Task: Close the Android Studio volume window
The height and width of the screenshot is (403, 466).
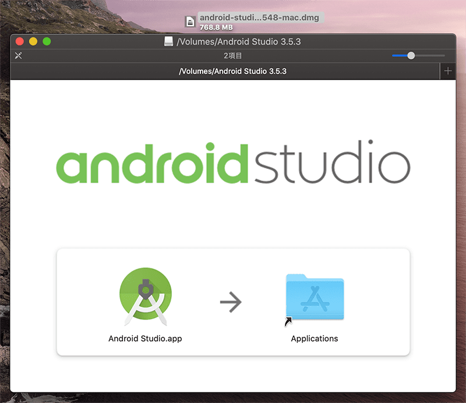Action: point(20,41)
